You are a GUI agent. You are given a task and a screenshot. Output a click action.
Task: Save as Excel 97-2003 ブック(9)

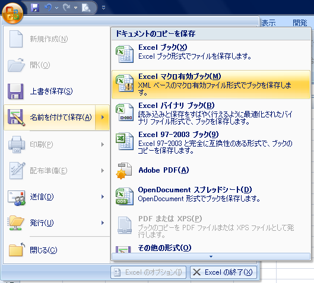(x=211, y=142)
